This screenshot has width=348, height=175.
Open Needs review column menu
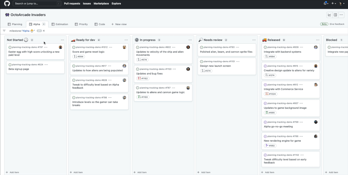[x=254, y=40]
